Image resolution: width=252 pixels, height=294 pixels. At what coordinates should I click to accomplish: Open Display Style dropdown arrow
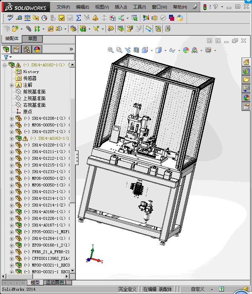pos(165,50)
